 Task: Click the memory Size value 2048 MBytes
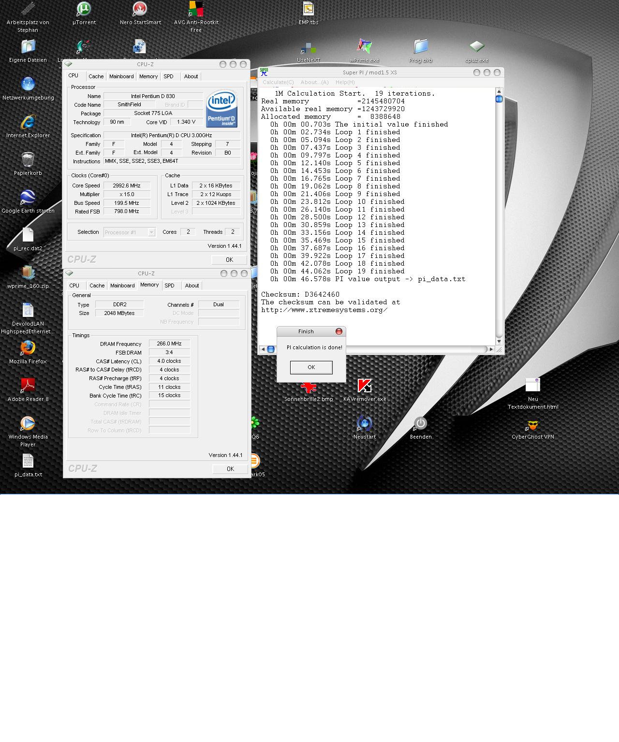[119, 313]
